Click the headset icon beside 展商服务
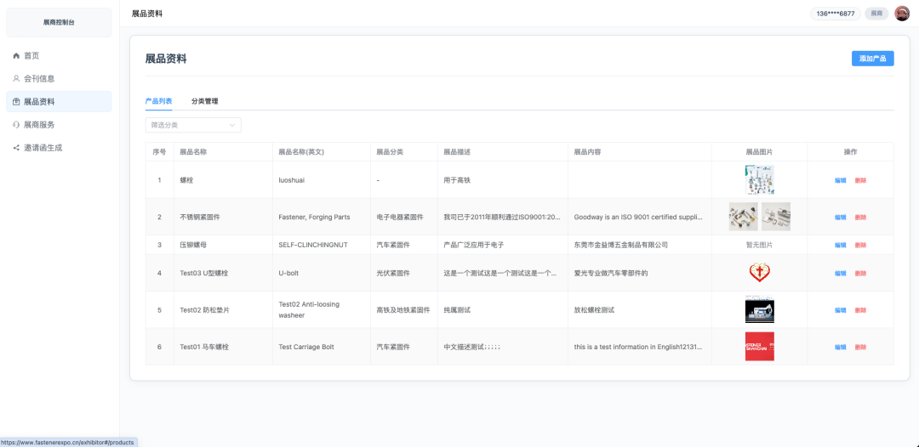The image size is (919, 447). (16, 124)
